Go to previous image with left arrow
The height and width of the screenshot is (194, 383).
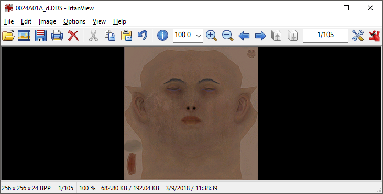coord(244,36)
